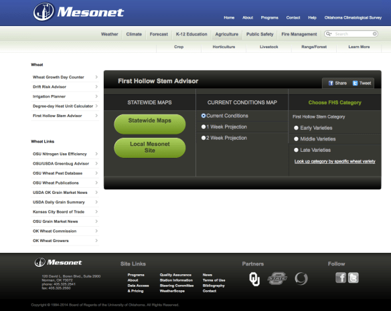Click the green Statewide Maps button
The image size is (391, 311).
coord(149,124)
